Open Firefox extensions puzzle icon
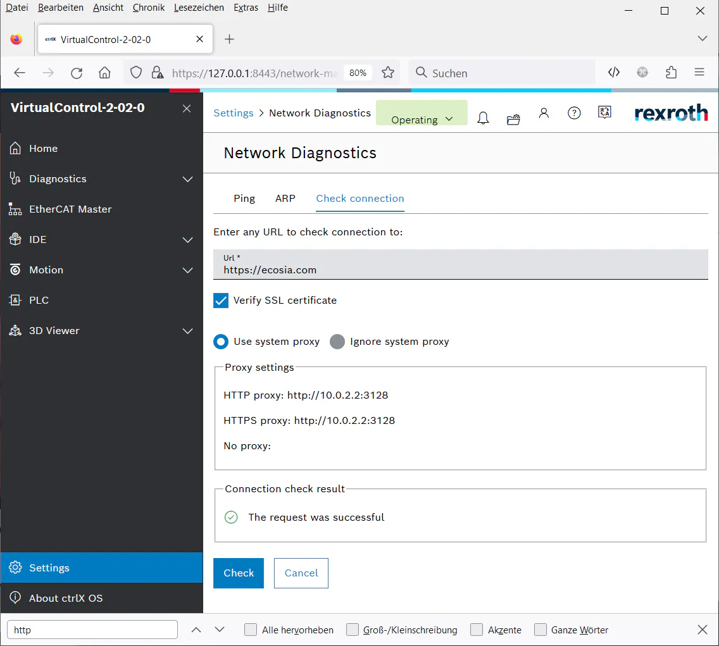 click(672, 73)
